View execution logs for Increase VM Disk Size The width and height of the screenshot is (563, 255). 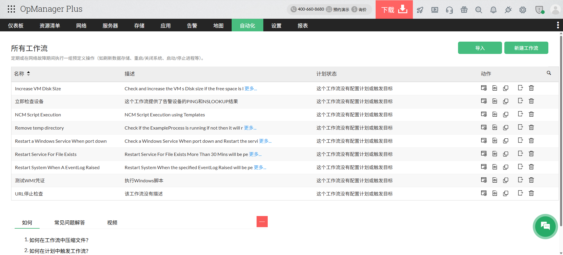click(495, 88)
